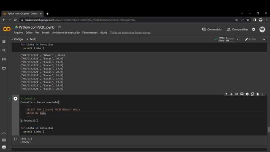The width and height of the screenshot is (270, 152).
Task: Collapse the header with chevron up
Action: (264, 39)
